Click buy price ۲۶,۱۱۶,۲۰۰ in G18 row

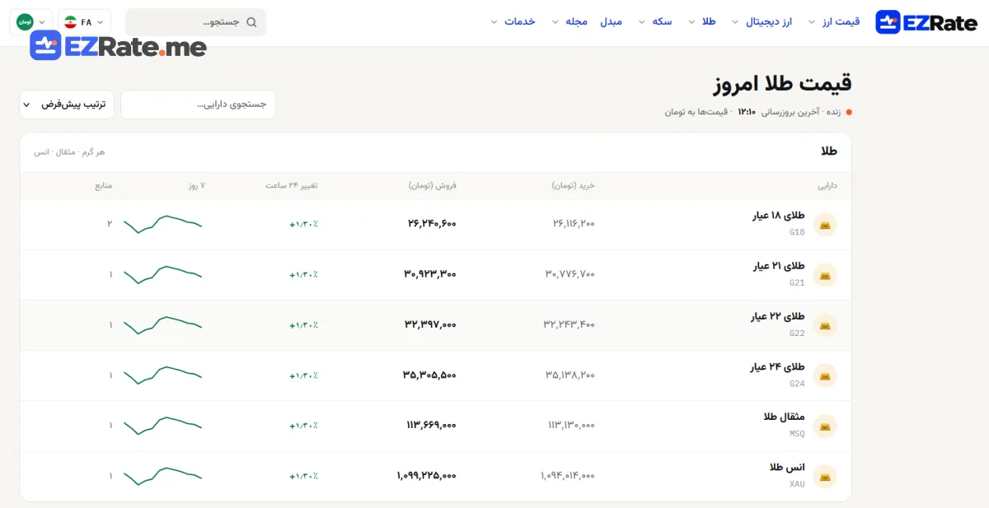574,223
